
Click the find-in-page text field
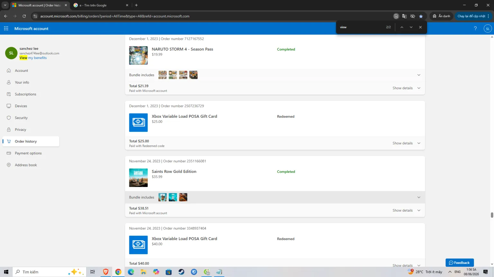[x=361, y=27]
